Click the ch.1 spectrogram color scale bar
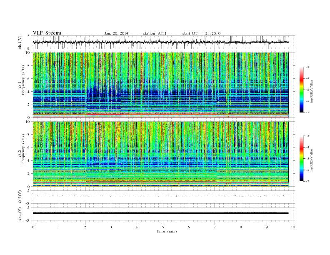 pyautogui.click(x=302, y=90)
